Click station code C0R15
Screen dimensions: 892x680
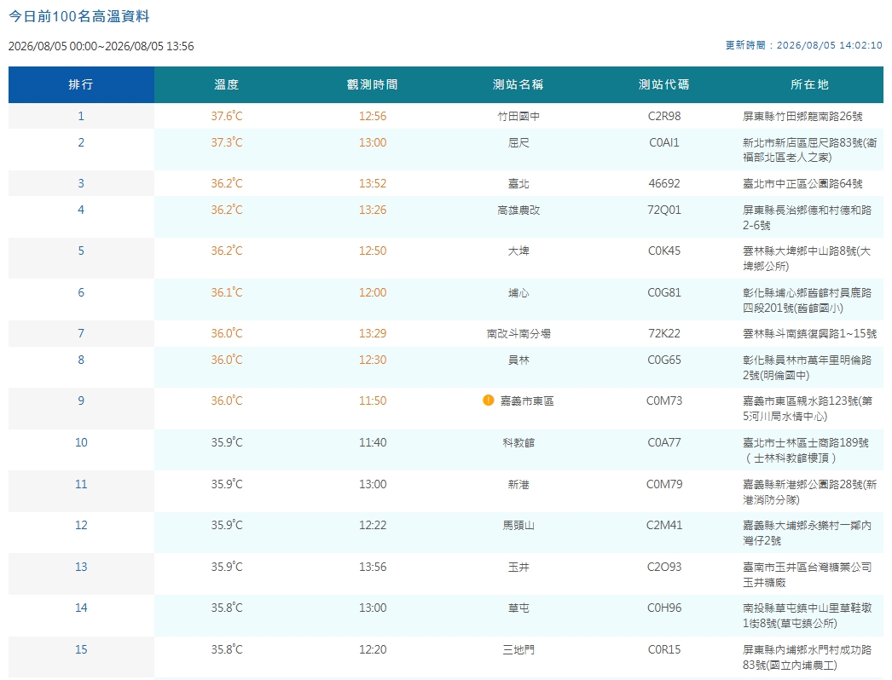tap(663, 649)
